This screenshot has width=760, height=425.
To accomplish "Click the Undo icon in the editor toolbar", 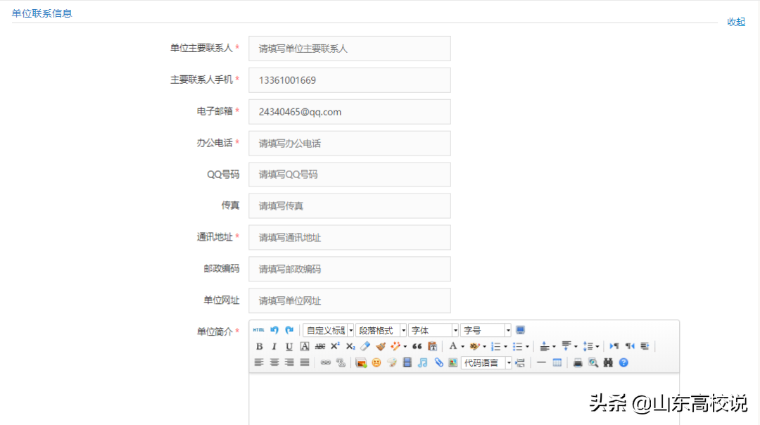I will tap(274, 329).
